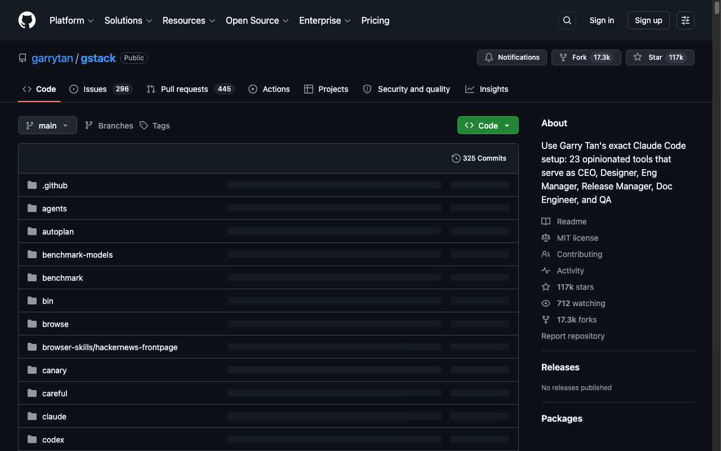Screen dimensions: 721x451
Task: Open the green Code dropdown button
Action: coord(488,125)
